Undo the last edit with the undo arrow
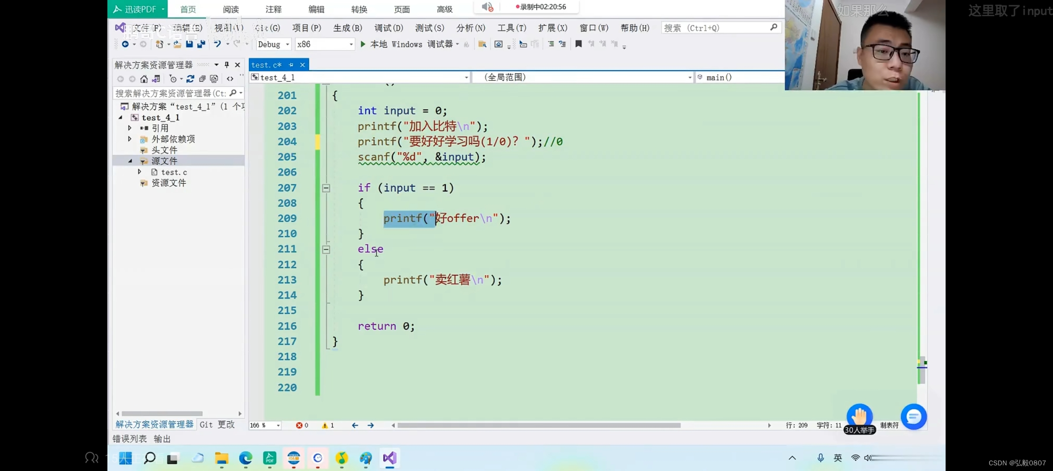The width and height of the screenshot is (1053, 471). 217,44
